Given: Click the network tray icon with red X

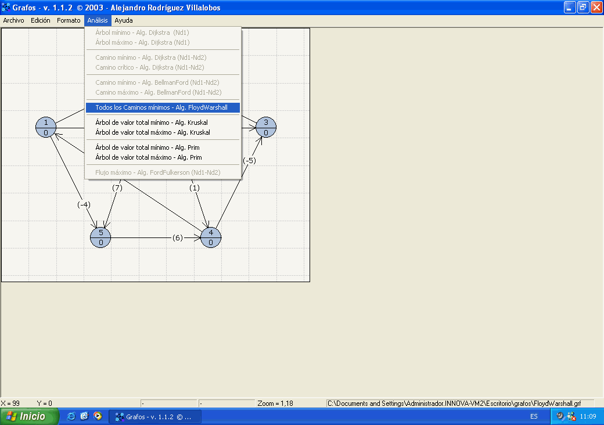Looking at the screenshot, I should [x=571, y=416].
